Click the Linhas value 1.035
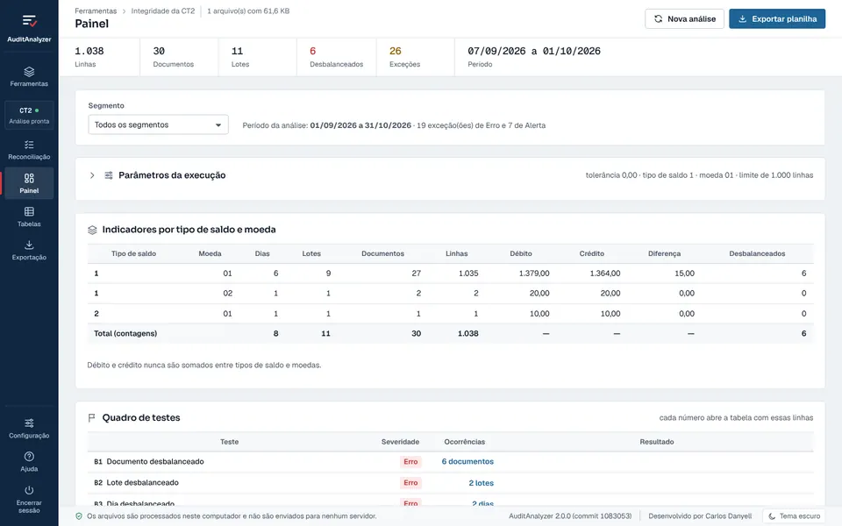842x526 pixels. [468, 274]
